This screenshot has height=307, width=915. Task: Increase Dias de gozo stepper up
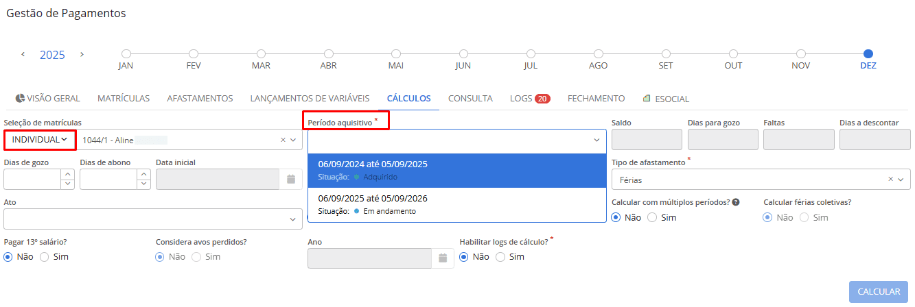click(67, 174)
